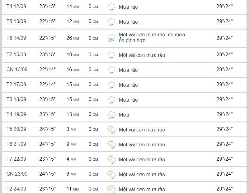Viewport: 249px width, 193px height.
Task: Click the 26 mm precipitation value
Action: pyautogui.click(x=73, y=38)
